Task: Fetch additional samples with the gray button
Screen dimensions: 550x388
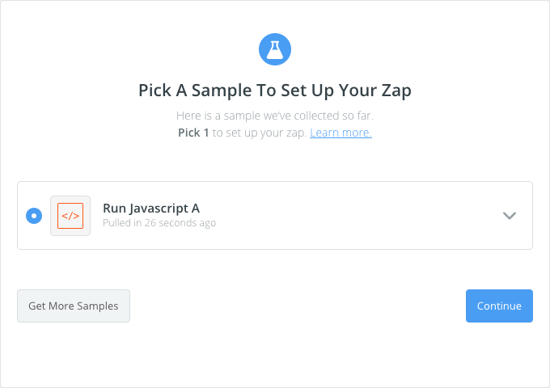Action: point(74,306)
